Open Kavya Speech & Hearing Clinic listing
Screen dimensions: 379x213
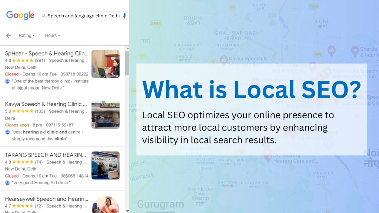pos(46,104)
